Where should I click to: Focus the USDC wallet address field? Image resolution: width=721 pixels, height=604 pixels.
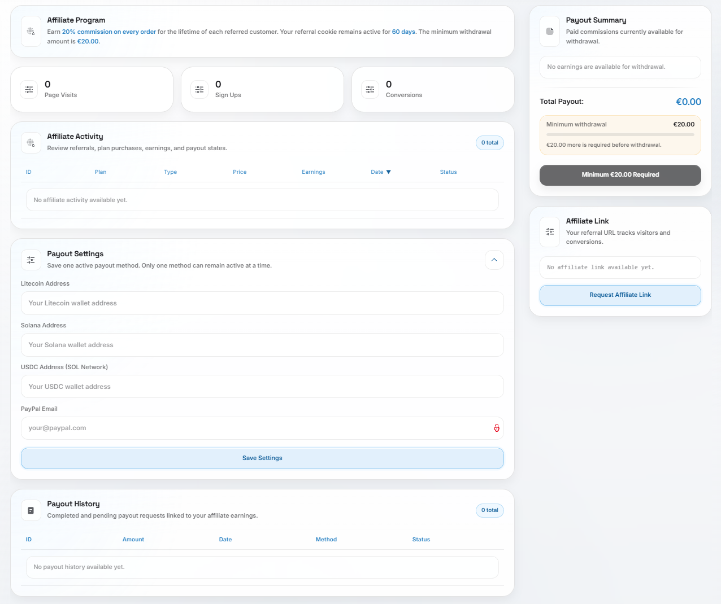coord(262,387)
